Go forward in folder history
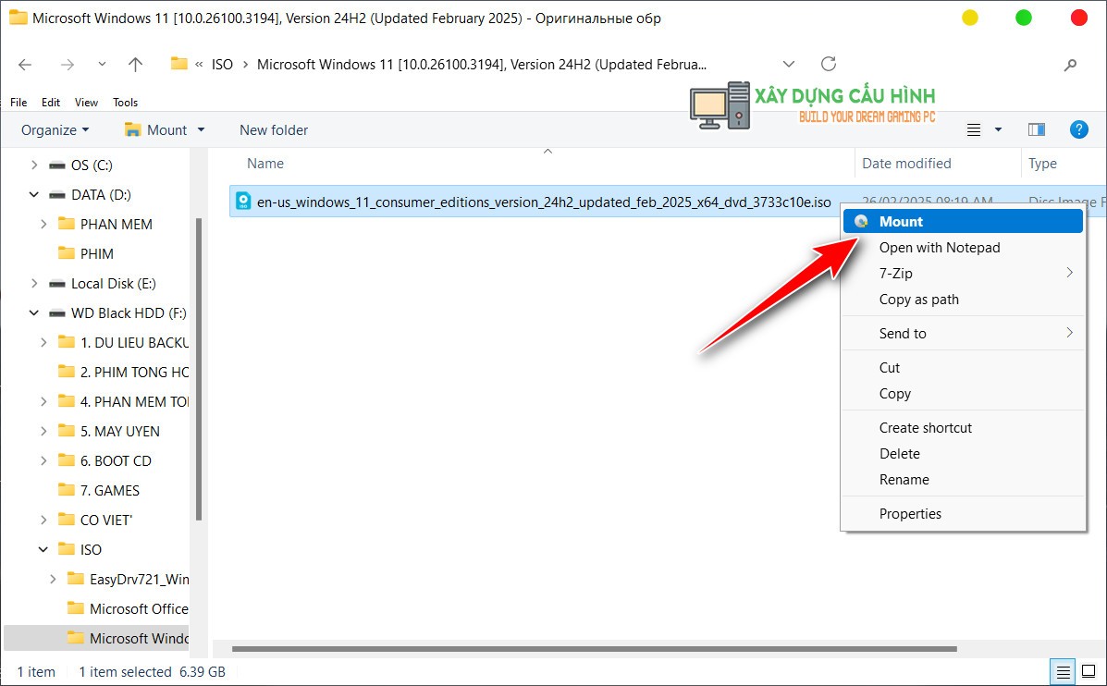Viewport: 1107px width, 686px height. click(68, 65)
